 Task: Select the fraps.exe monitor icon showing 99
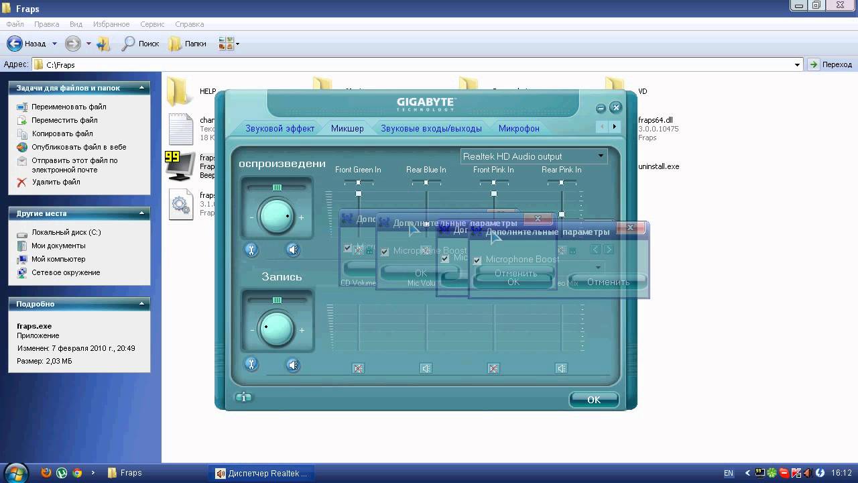point(180,166)
